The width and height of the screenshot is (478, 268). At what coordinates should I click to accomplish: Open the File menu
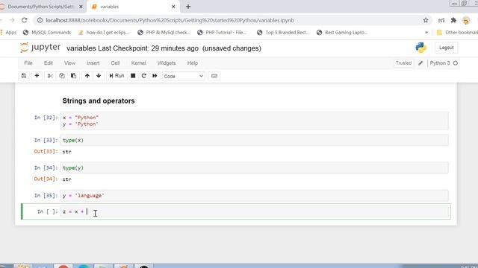click(28, 63)
